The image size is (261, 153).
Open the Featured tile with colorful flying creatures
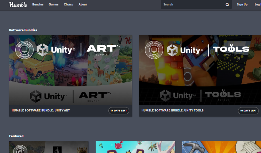tap(135, 147)
